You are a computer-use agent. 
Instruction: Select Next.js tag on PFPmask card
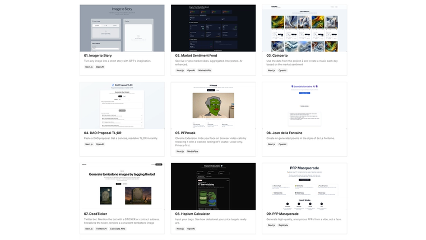[x=180, y=151]
